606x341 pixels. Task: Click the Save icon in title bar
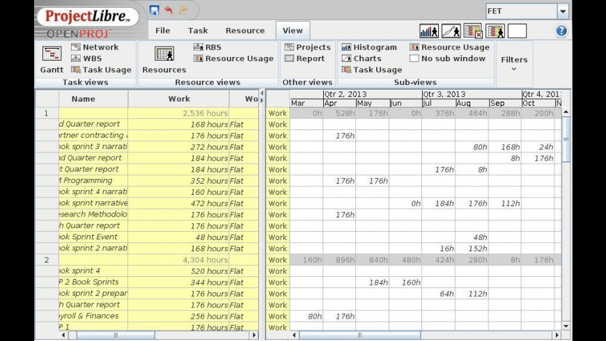coord(154,10)
